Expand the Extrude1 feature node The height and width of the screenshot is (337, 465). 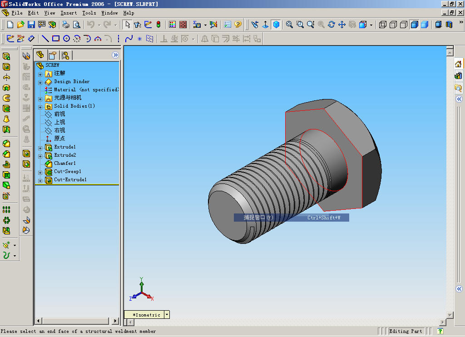tap(40, 148)
